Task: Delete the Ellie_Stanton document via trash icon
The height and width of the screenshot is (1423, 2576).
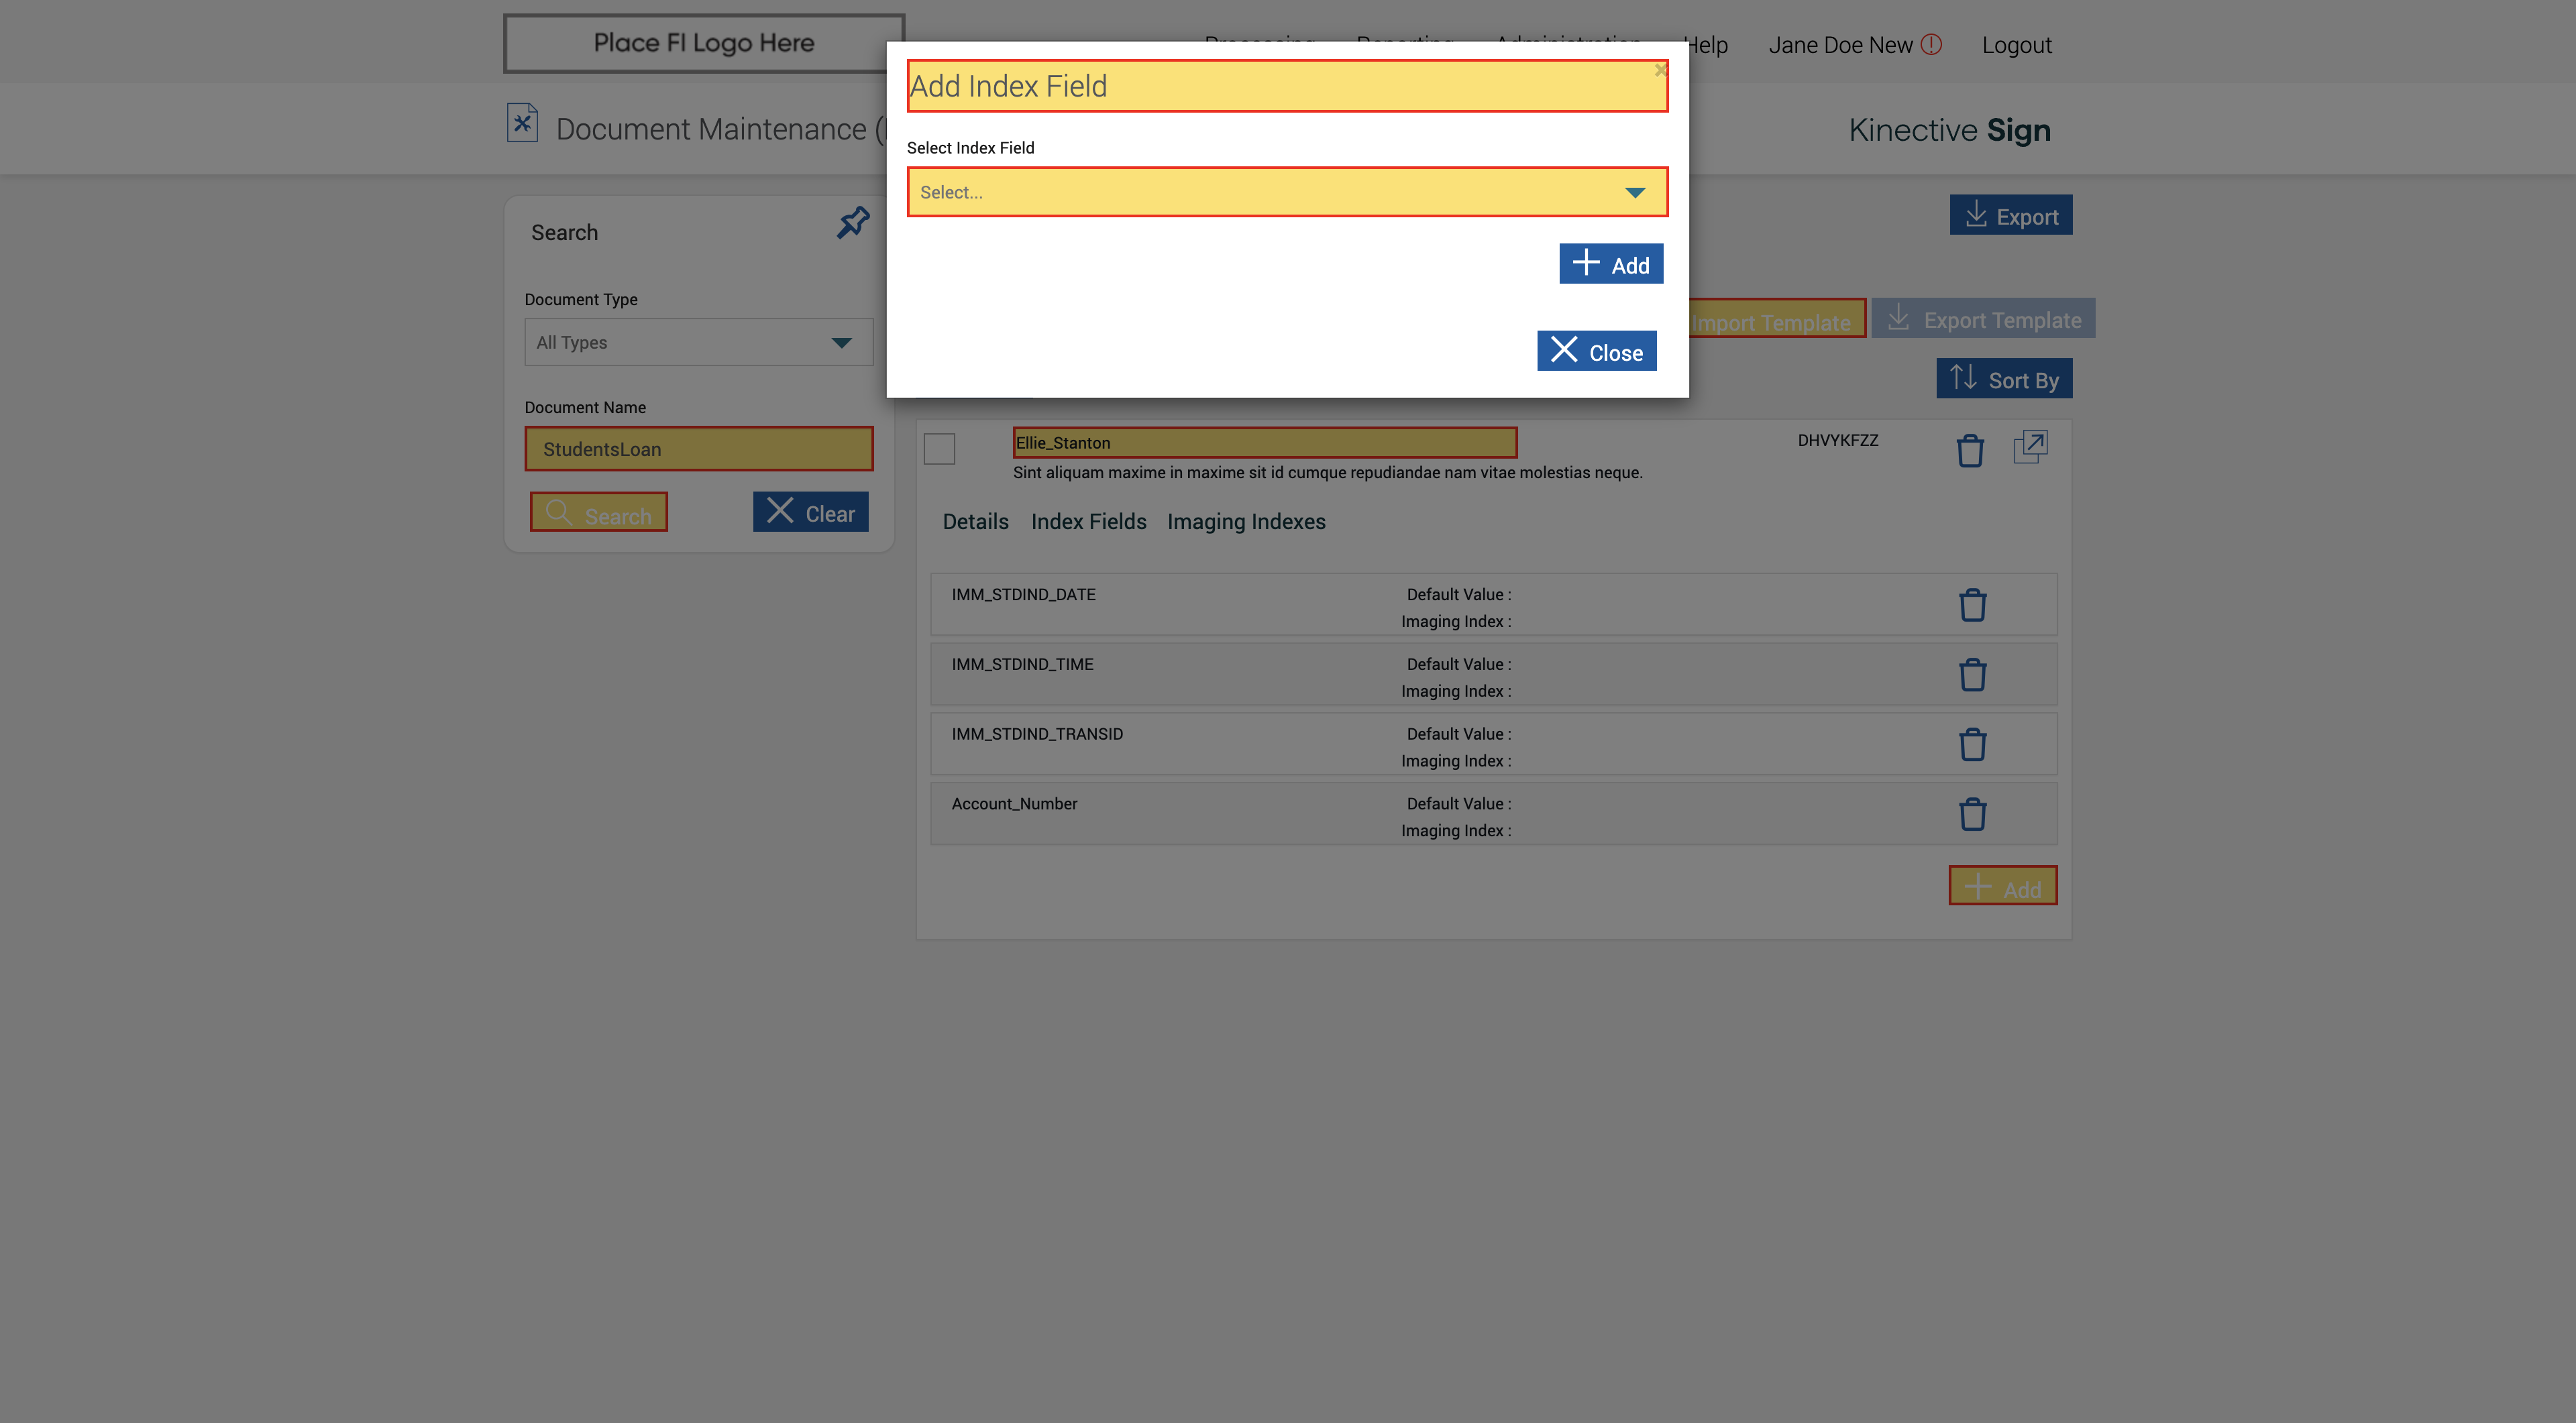Action: [1970, 450]
